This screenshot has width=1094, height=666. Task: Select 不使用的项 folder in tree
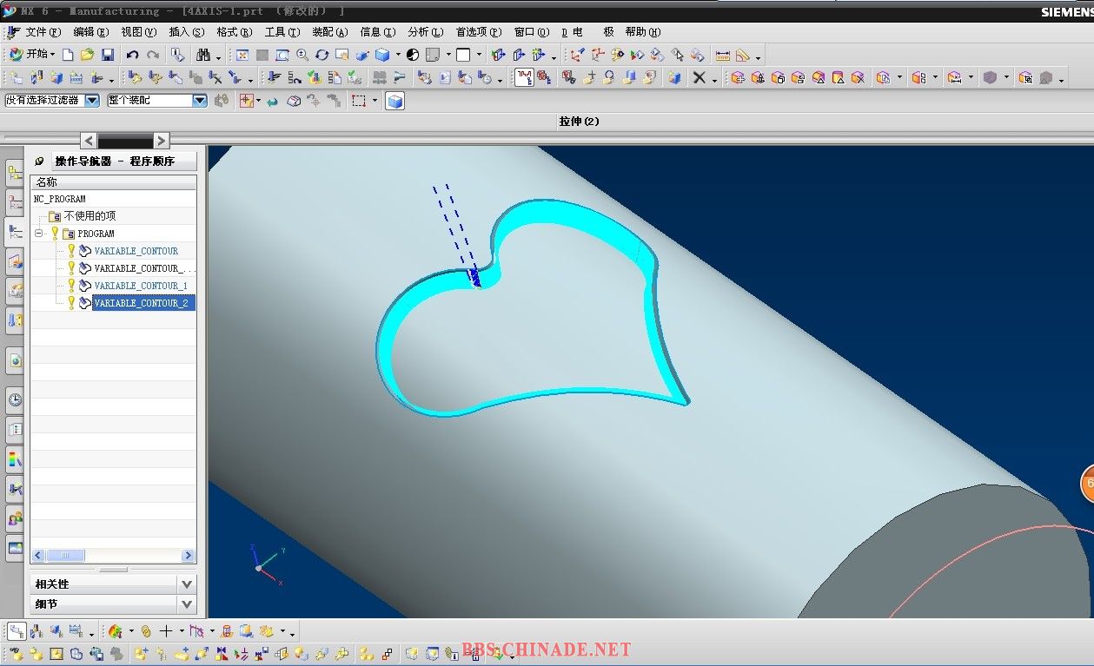[89, 216]
